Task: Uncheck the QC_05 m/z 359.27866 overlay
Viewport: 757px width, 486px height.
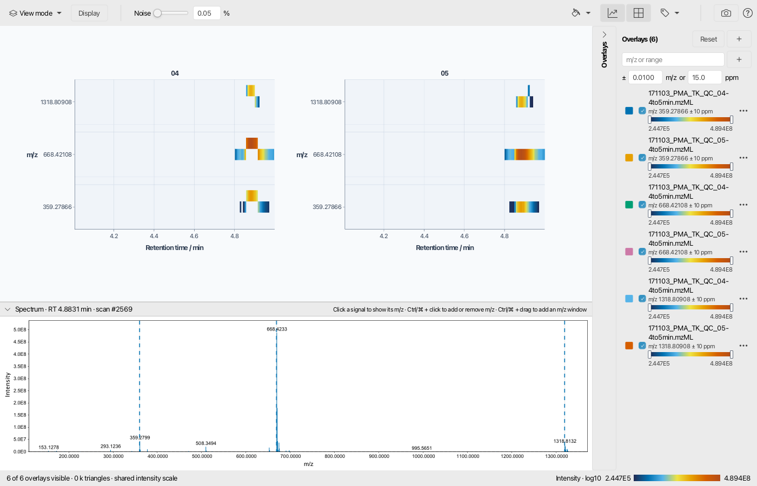Action: tap(642, 158)
